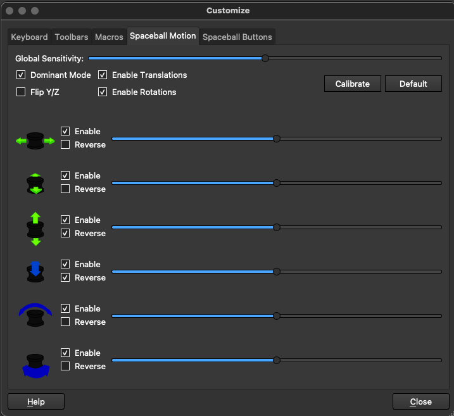Uncheck Enable Rotations

coord(103,92)
